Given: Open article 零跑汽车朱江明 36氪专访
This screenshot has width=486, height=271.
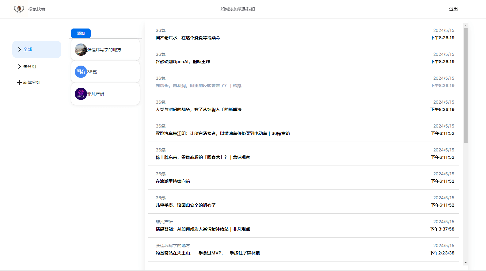Looking at the screenshot, I should coord(223,133).
